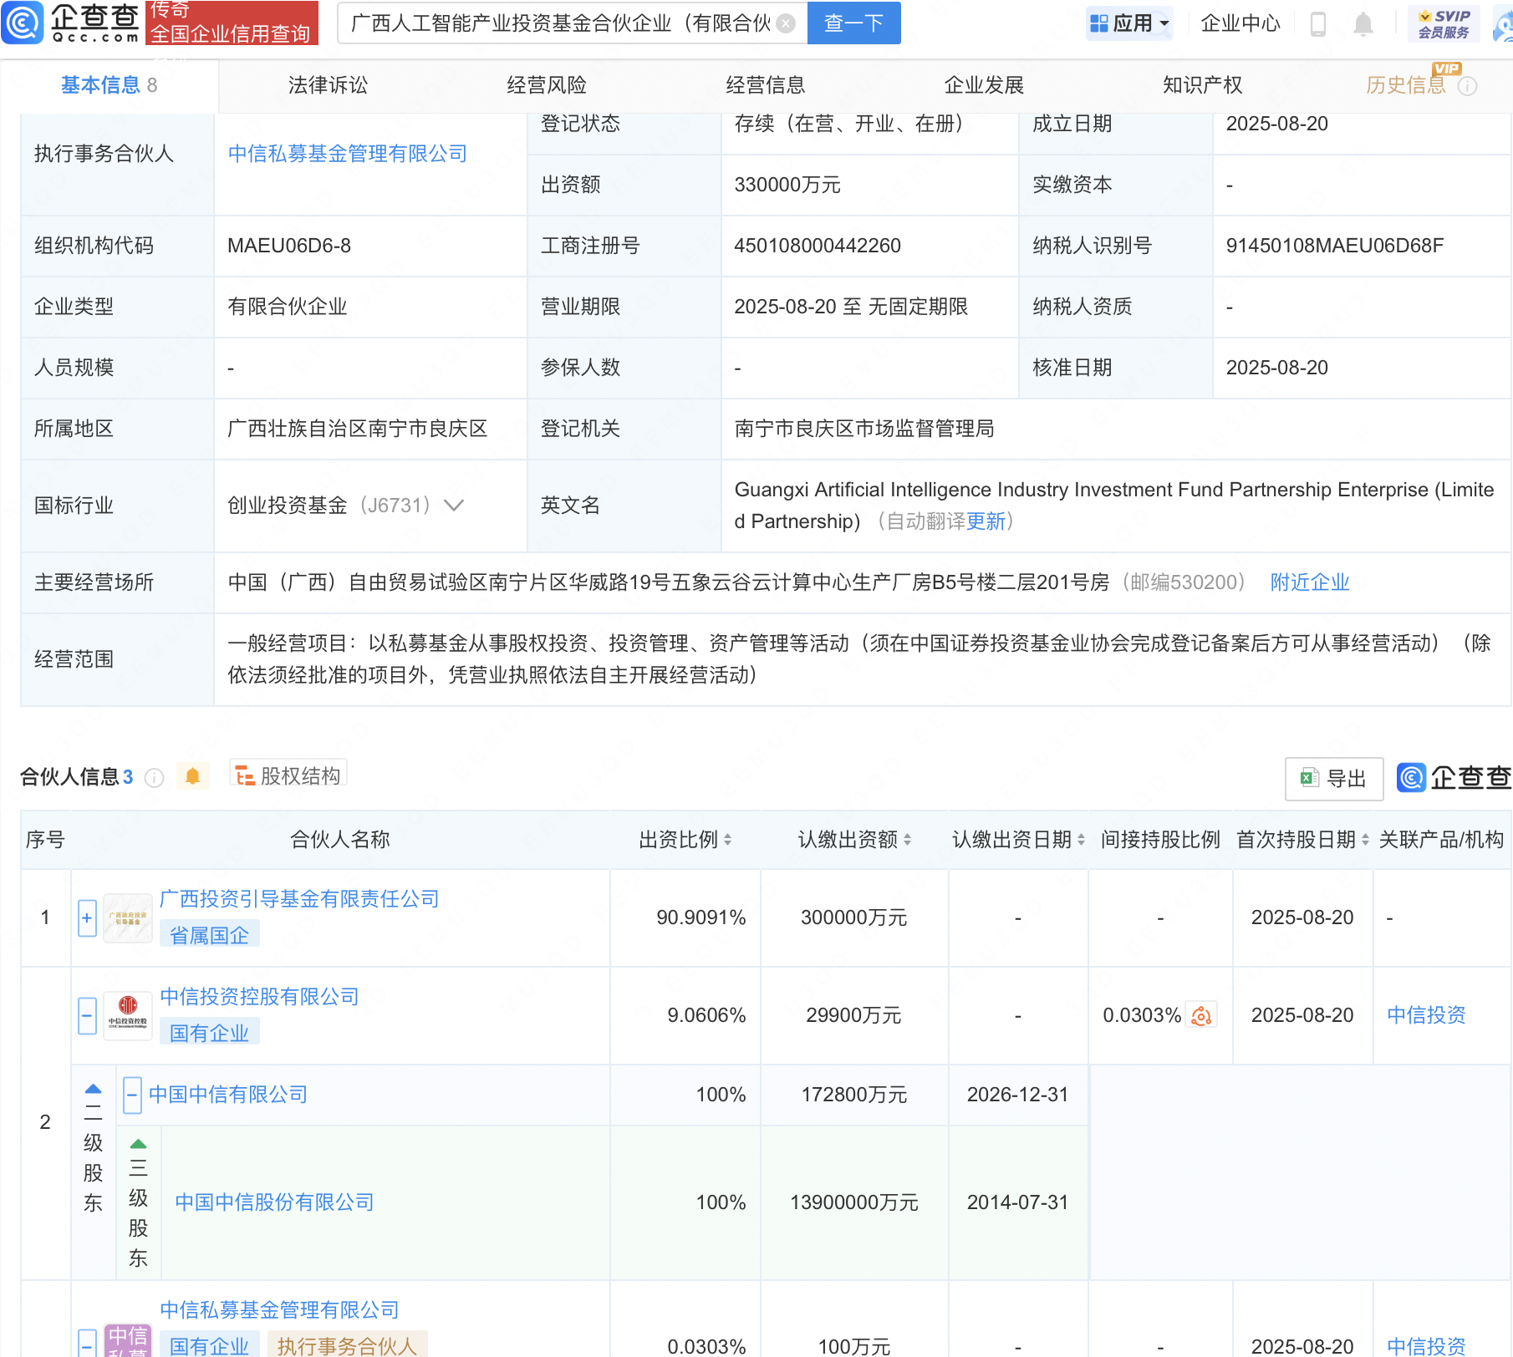Expand 广西投资引导基金 shareholder row

tap(87, 917)
